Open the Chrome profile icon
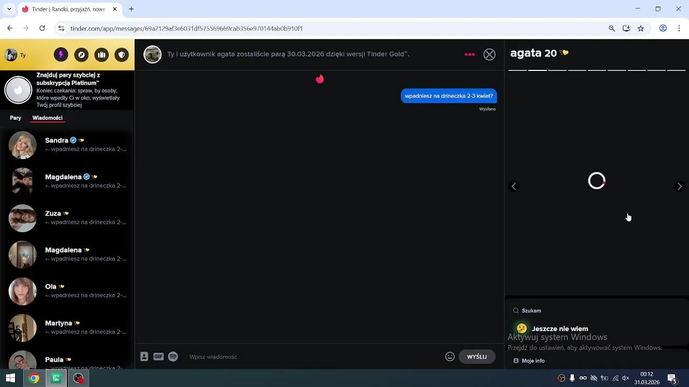The width and height of the screenshot is (689, 387). click(663, 28)
